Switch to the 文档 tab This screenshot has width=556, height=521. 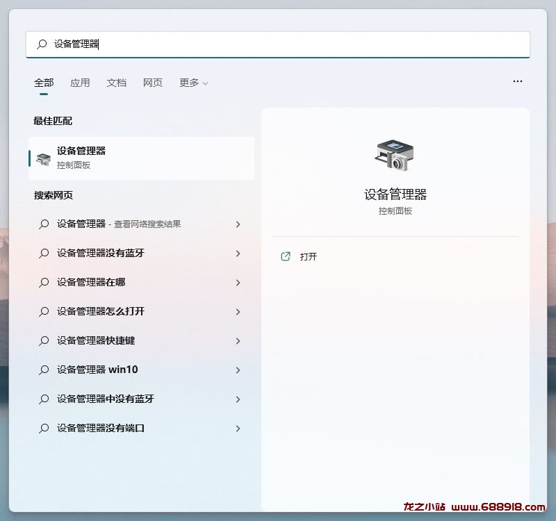pos(116,83)
